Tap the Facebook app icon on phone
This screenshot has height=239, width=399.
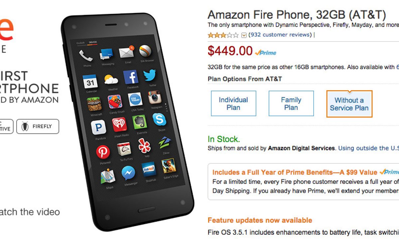[x=131, y=77]
